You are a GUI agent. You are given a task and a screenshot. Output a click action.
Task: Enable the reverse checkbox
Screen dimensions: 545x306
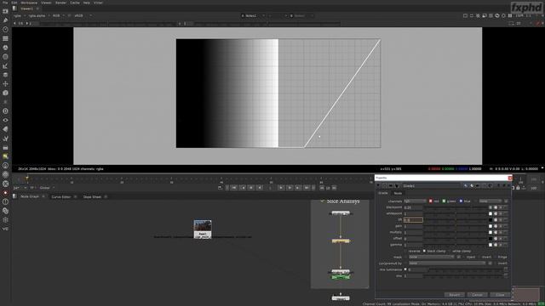(405, 252)
